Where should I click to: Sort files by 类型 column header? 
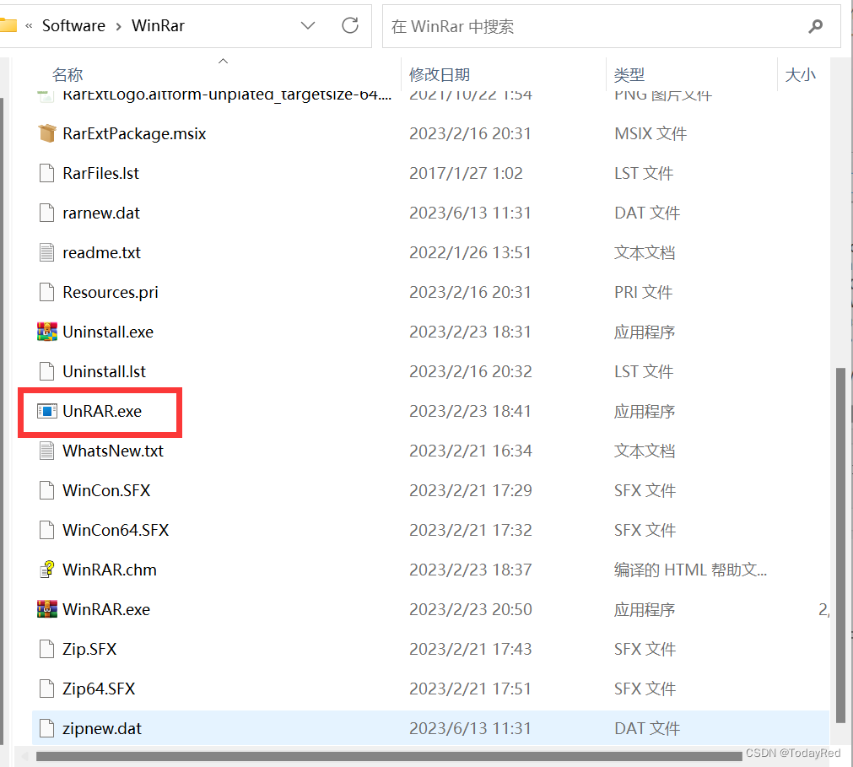(629, 74)
